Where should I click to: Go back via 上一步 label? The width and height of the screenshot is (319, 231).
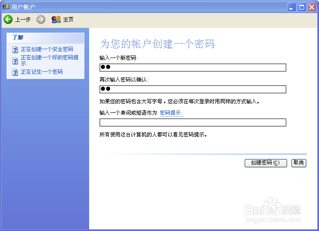(x=23, y=20)
